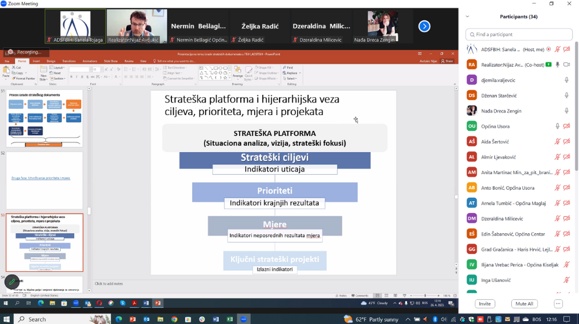This screenshot has width=579, height=324.
Task: Start slide show from PowerPoint status bar icon
Action: click(404, 296)
